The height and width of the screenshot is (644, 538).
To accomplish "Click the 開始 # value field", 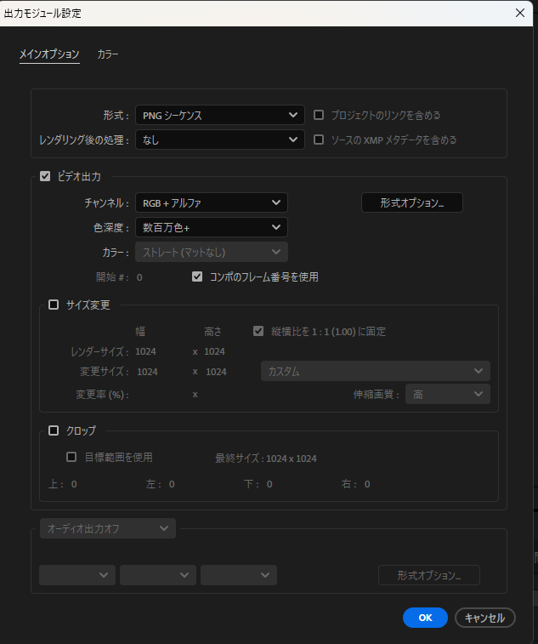I will click(139, 277).
